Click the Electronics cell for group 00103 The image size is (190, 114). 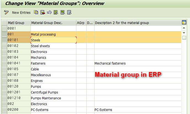point(53,52)
